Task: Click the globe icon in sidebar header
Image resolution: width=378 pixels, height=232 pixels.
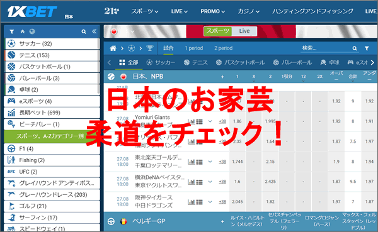Action: tap(32, 31)
